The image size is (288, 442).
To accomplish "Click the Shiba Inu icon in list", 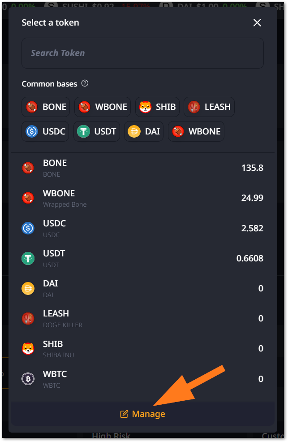I will (x=28, y=348).
